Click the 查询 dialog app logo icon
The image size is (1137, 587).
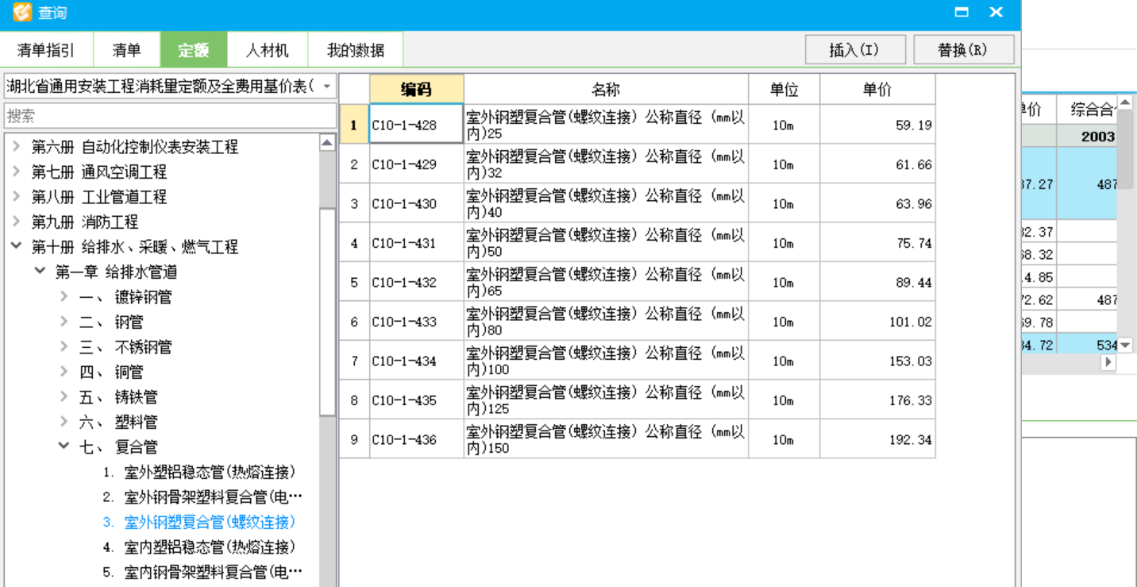click(21, 13)
